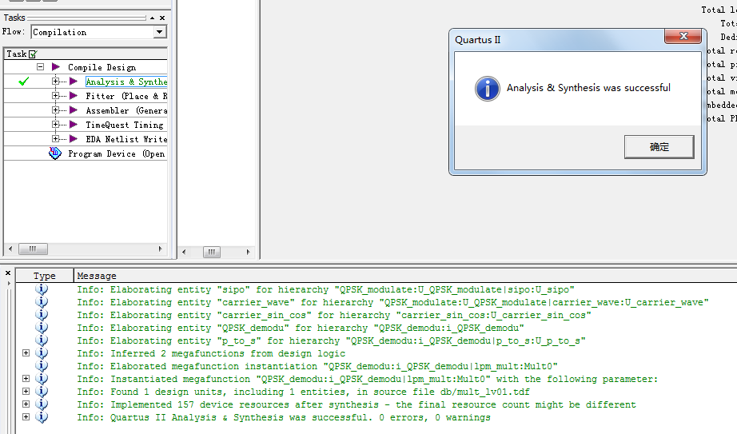Click the TimeQuest Timing play arrow icon
This screenshot has width=737, height=434.
(74, 125)
